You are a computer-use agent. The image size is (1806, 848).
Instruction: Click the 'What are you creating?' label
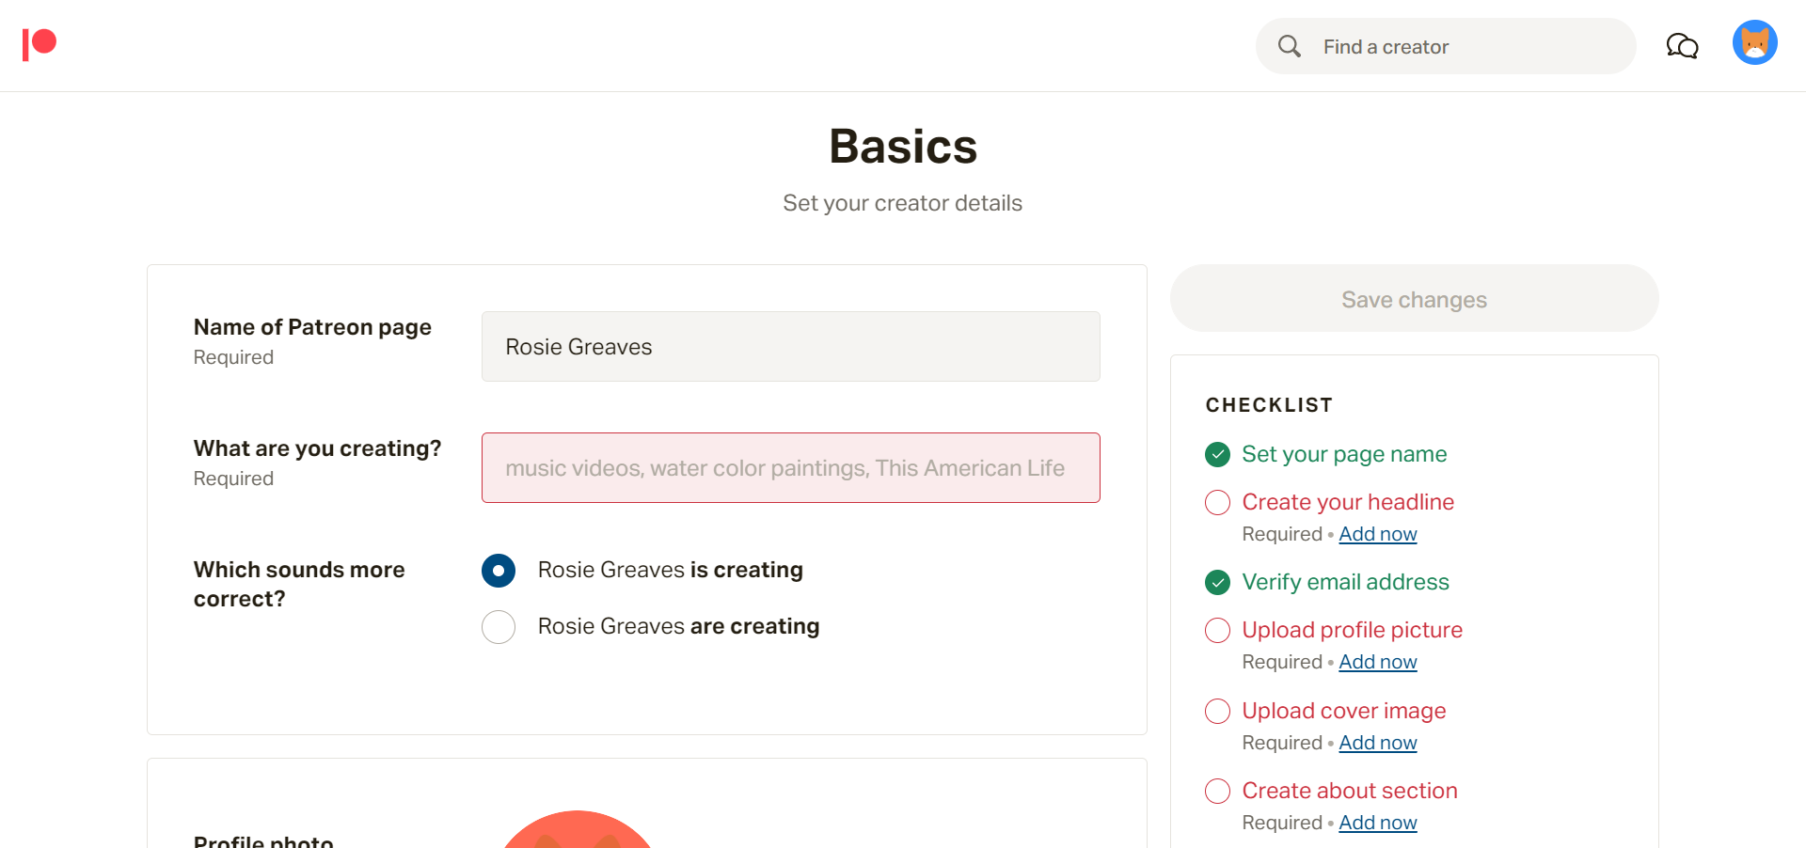(317, 448)
